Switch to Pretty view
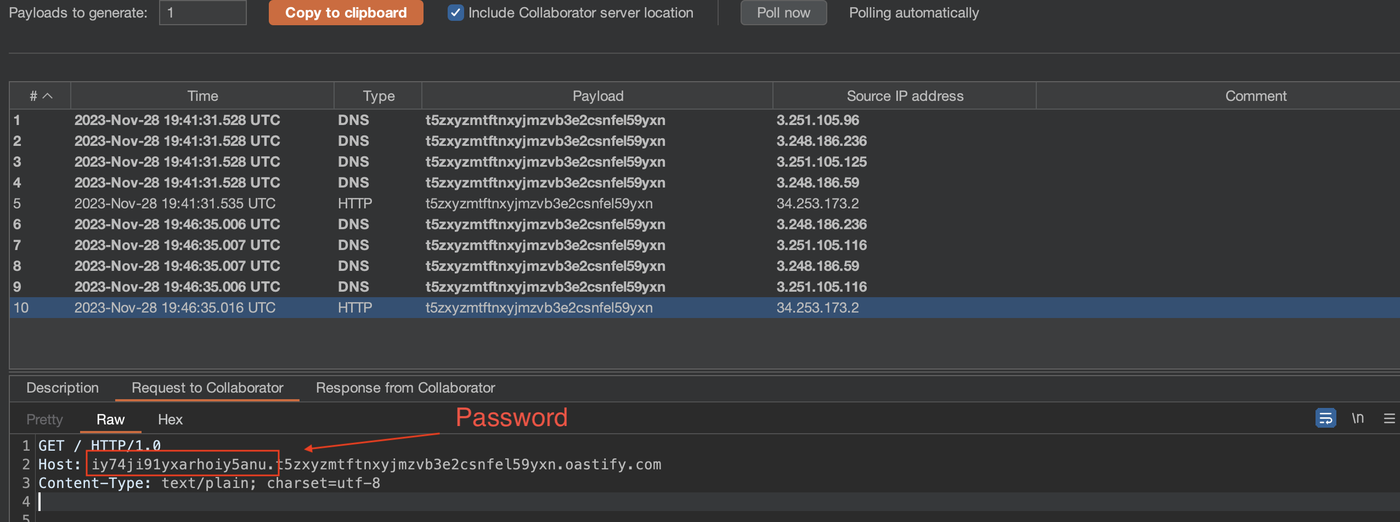Screen dimensions: 1400x522 click(x=44, y=419)
